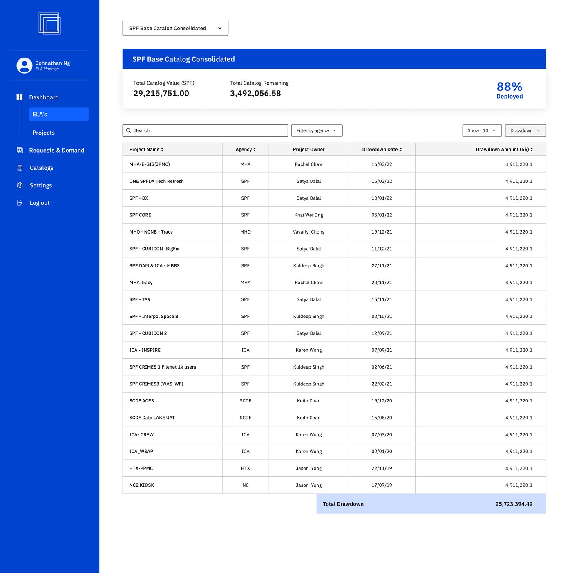Sort by Agency arrows
This screenshot has width=572, height=573.
255,149
